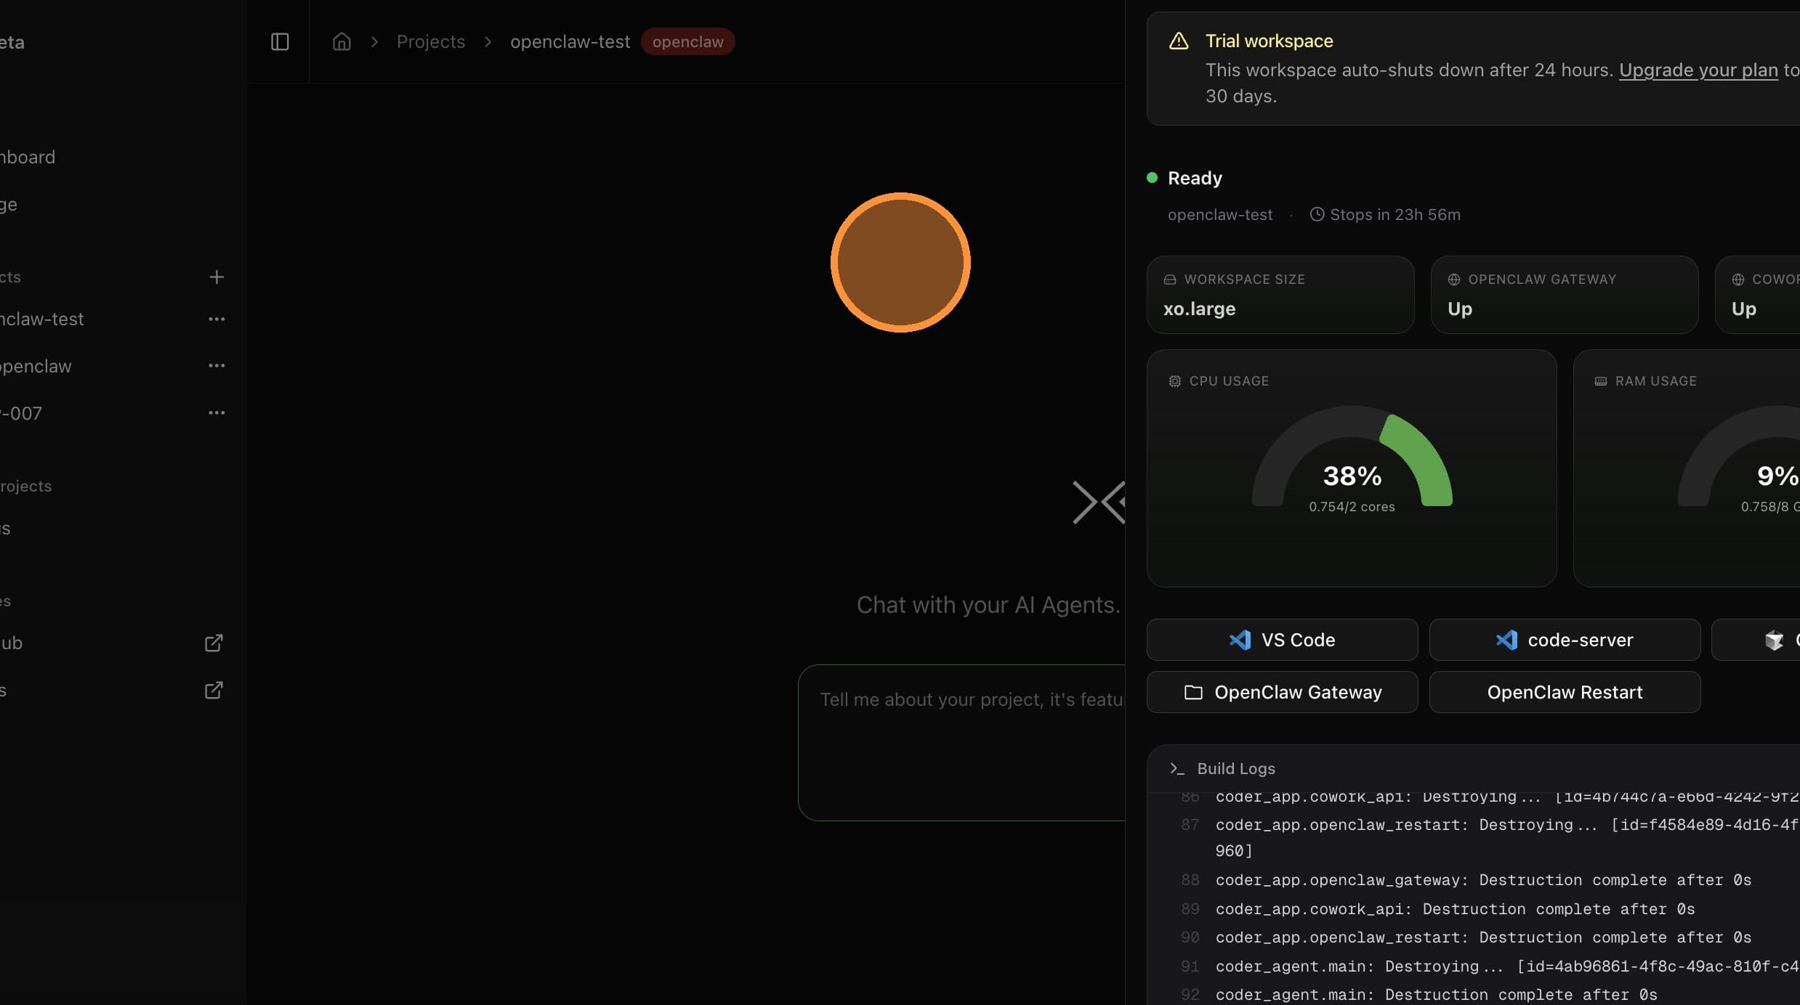Click the Ready status label
1800x1005 pixels.
1195,178
